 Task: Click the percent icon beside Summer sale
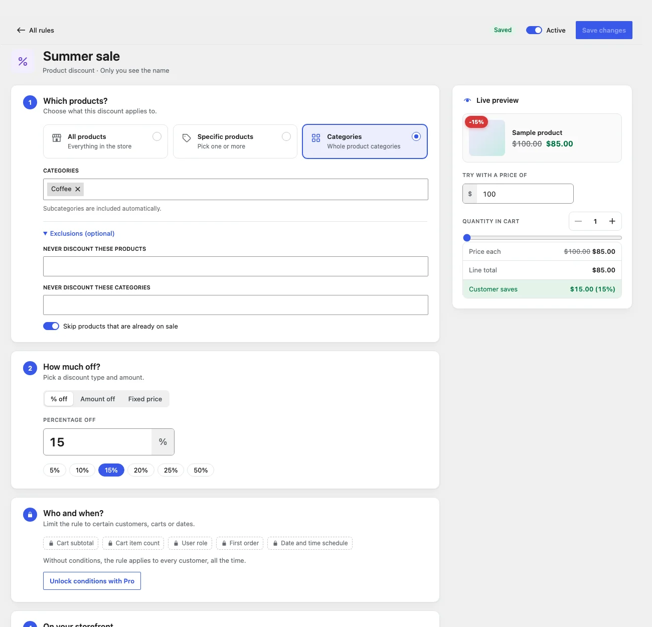point(23,61)
